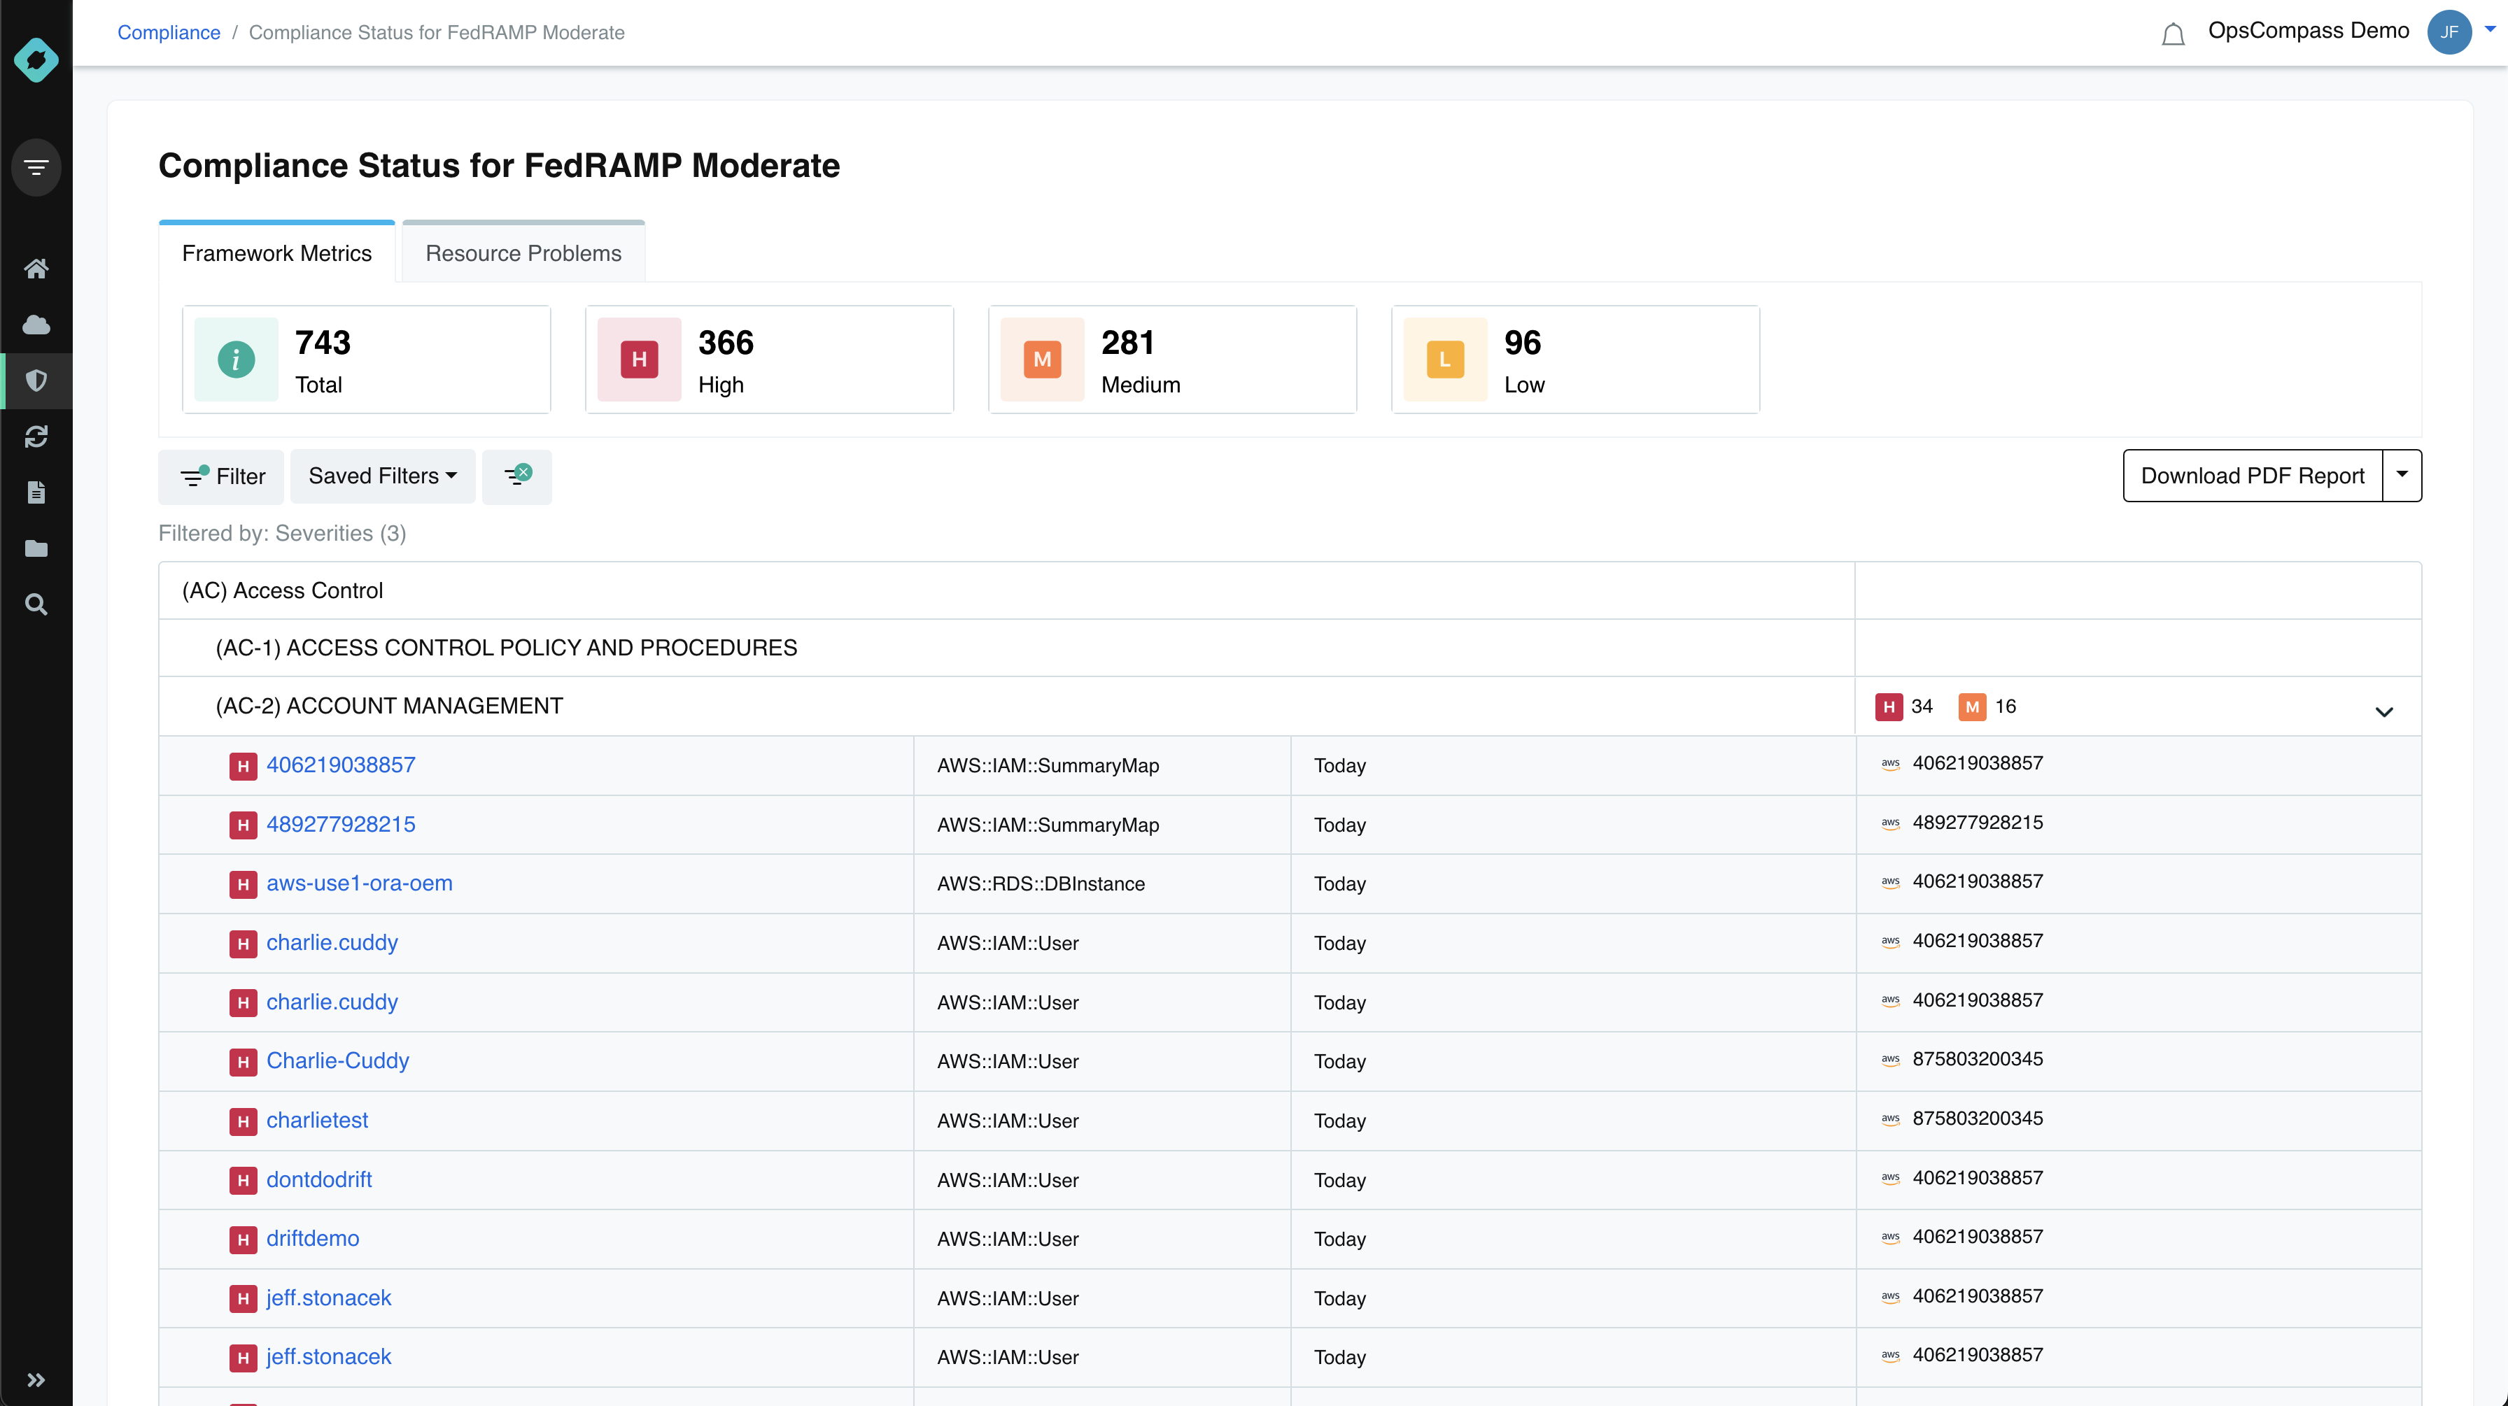Screen dimensions: 2508x1406
Task: Click AWS::IAM::User in the dontdodrift row
Action: (1008, 1180)
